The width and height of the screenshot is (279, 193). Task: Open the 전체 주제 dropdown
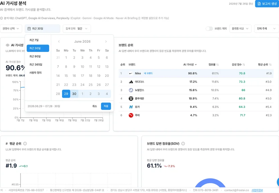267,28
